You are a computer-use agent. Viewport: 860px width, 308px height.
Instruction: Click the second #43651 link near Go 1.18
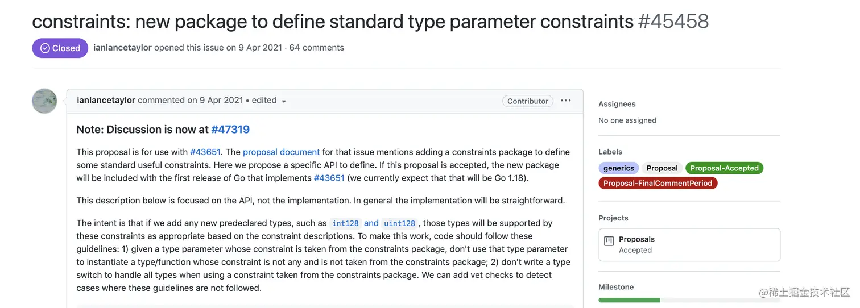point(329,178)
